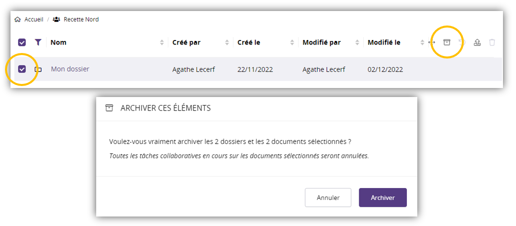This screenshot has width=516, height=226.
Task: Click the trash delete icon
Action: (492, 42)
